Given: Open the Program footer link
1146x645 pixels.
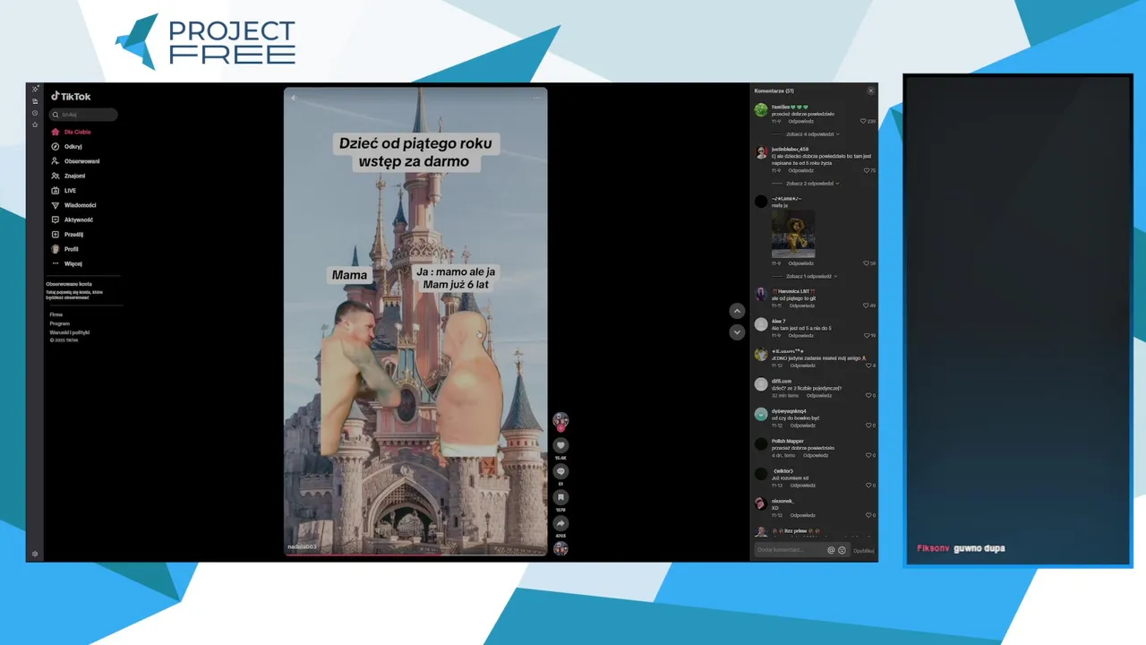Looking at the screenshot, I should (x=60, y=323).
